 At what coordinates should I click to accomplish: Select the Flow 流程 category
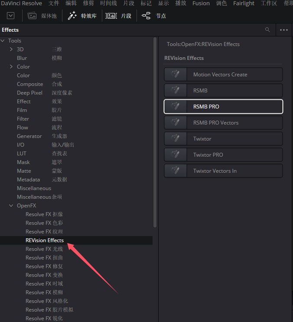(39, 128)
